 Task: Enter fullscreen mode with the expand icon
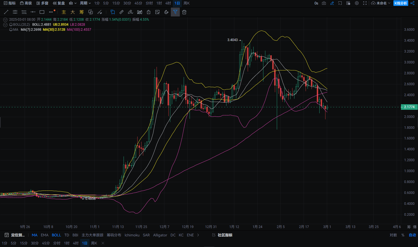[x=365, y=3]
